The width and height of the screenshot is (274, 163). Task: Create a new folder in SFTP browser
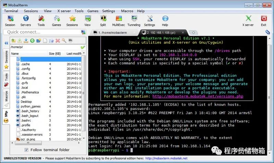39,41
